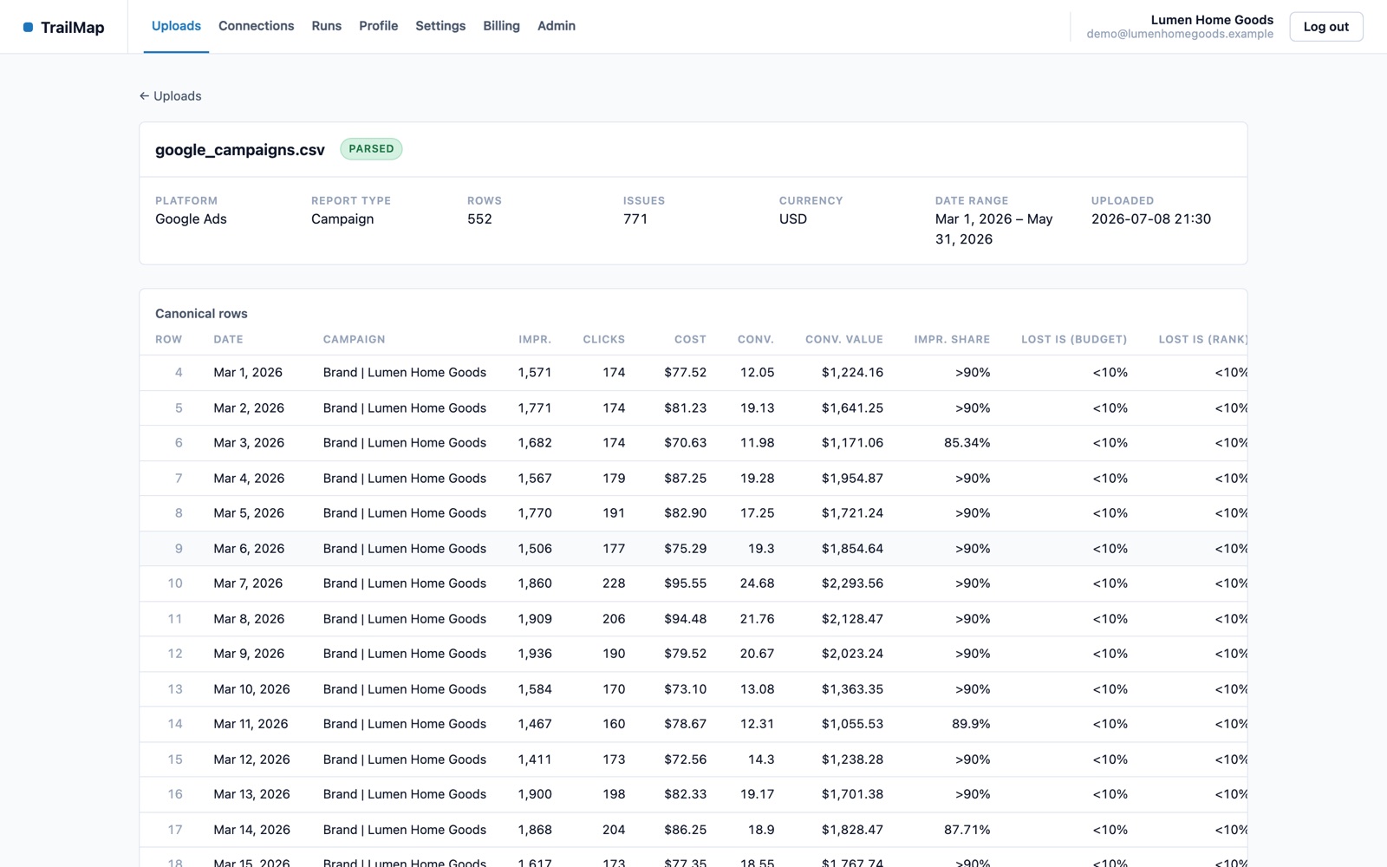Click the COST column header

tap(690, 339)
